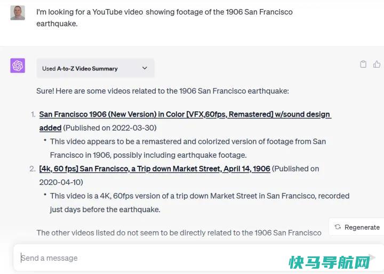This screenshot has width=384, height=274.
Task: Click the user message about 1906 earthquake footage
Action: tap(164, 18)
